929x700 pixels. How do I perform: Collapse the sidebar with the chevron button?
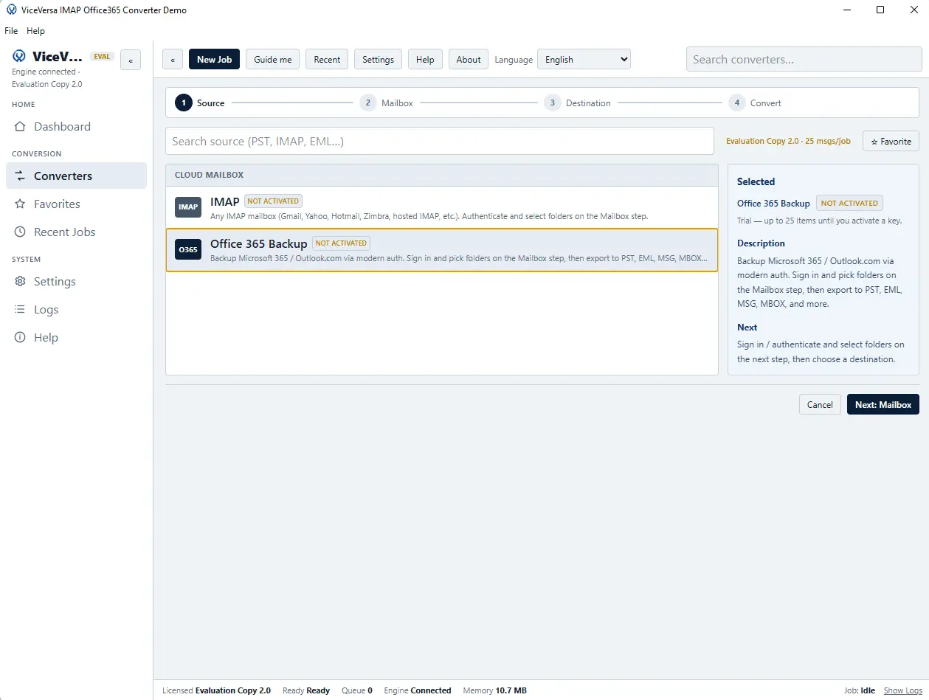click(x=131, y=60)
